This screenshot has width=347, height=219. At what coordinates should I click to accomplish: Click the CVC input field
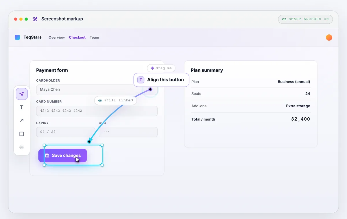point(128,132)
